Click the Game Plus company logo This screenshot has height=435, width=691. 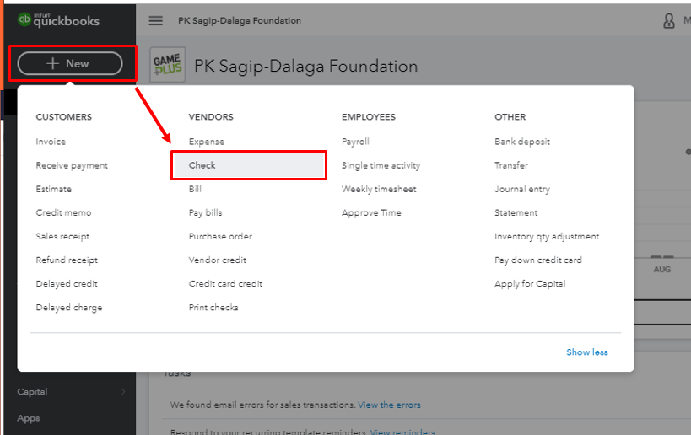(x=167, y=65)
